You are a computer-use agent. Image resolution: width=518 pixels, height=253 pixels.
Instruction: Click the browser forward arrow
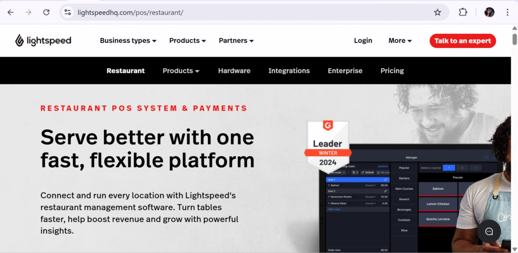tap(29, 13)
